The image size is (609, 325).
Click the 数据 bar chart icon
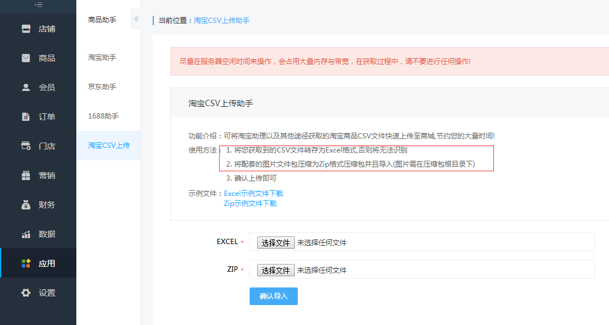tap(26, 234)
